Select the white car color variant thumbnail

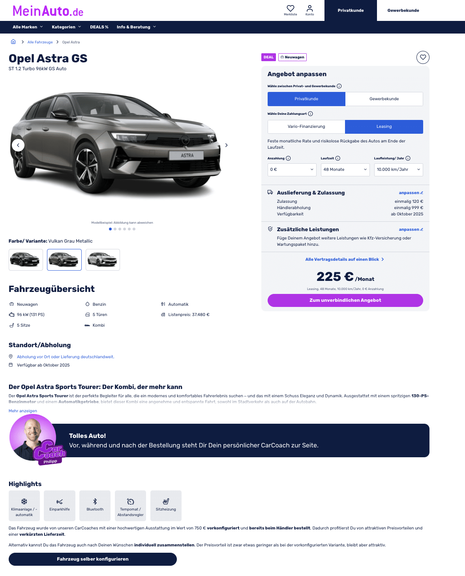tap(103, 260)
